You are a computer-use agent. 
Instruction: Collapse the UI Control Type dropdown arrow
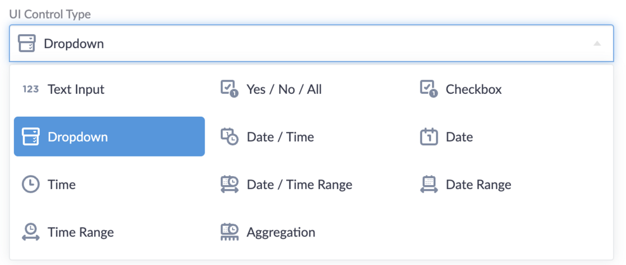(597, 44)
